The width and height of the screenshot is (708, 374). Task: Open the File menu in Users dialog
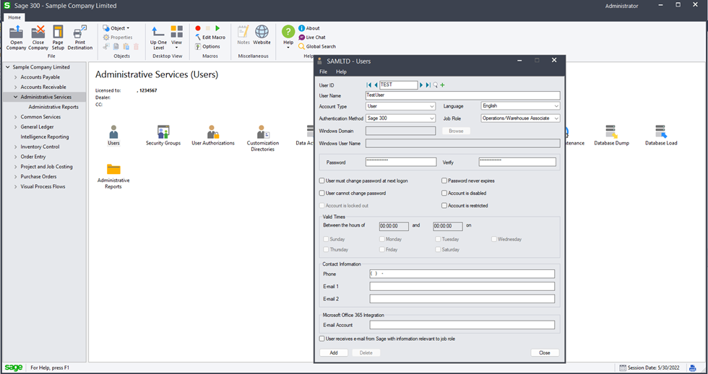pyautogui.click(x=324, y=71)
